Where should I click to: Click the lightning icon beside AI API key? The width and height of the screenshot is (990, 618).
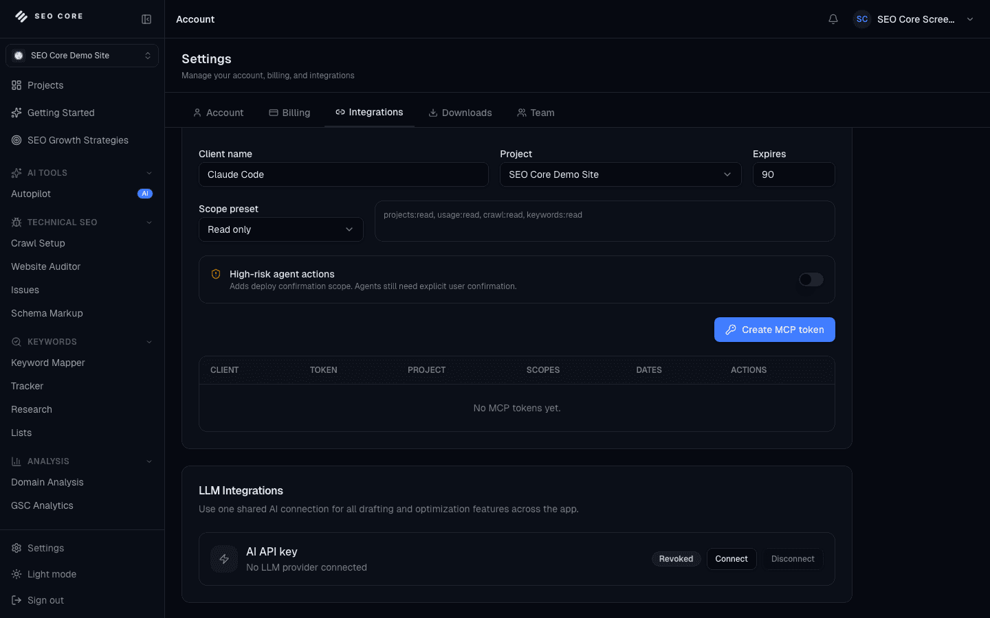pos(224,559)
